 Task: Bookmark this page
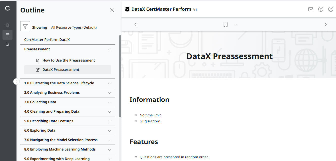[x=226, y=24]
